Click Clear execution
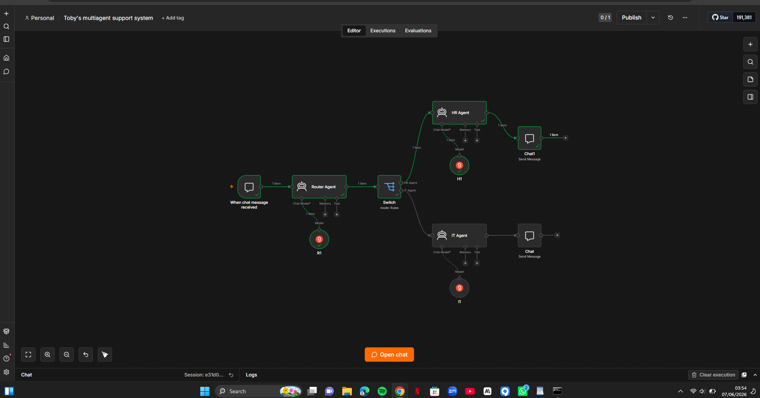The height and width of the screenshot is (398, 760). (713, 375)
